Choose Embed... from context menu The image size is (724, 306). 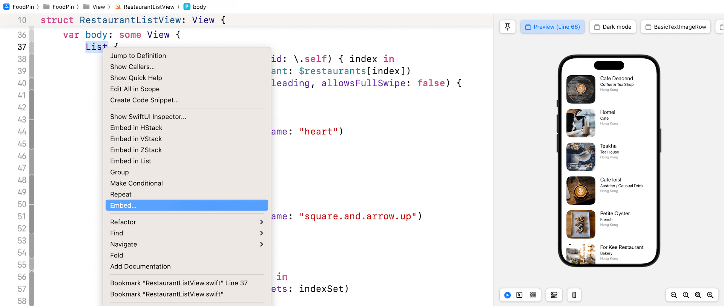(x=187, y=206)
